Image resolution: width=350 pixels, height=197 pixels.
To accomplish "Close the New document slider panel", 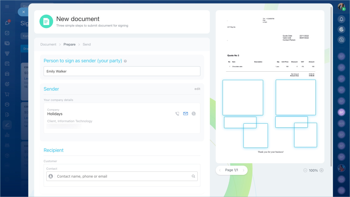I will coord(24,12).
